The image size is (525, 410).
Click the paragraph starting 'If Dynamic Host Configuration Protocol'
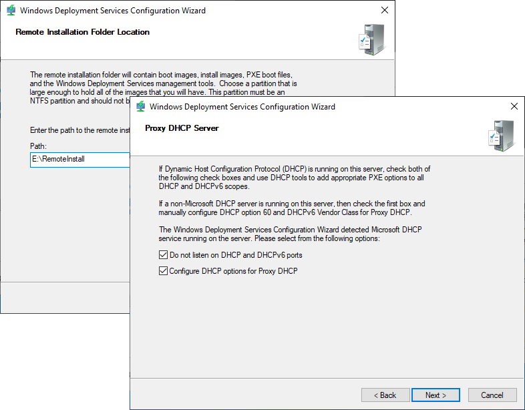point(295,178)
